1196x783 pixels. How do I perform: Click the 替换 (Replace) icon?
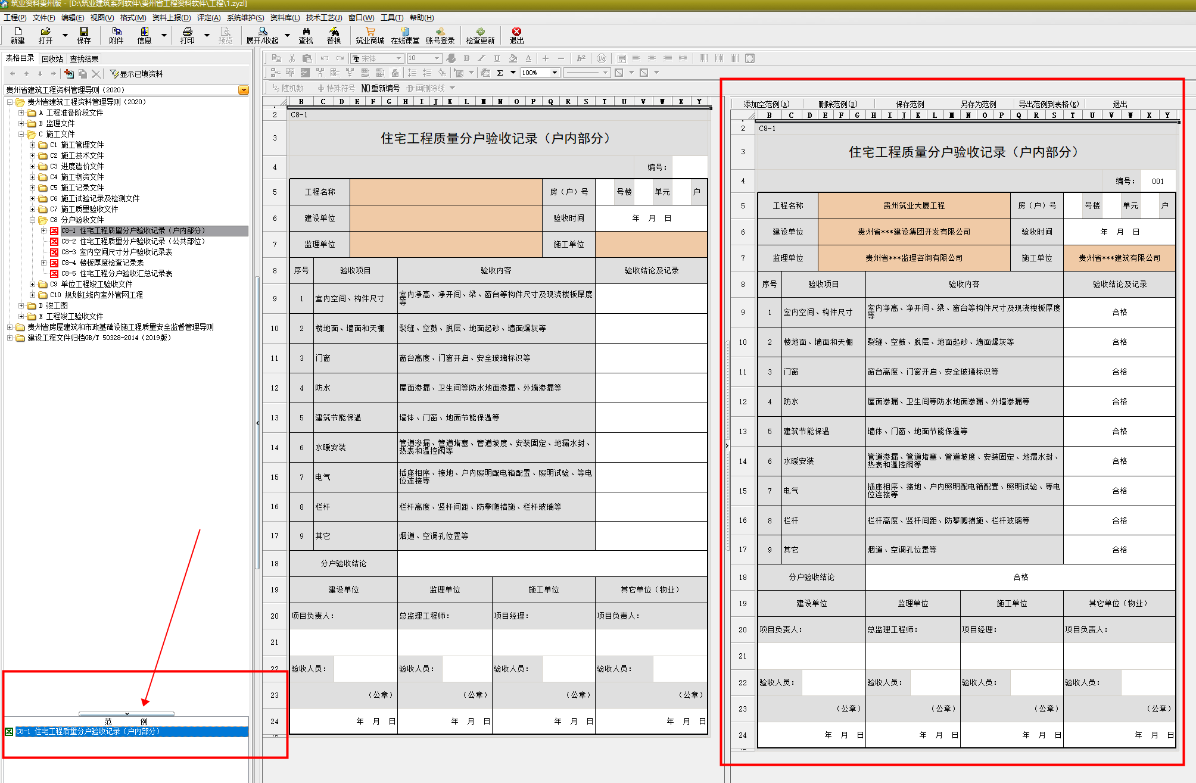(x=334, y=35)
